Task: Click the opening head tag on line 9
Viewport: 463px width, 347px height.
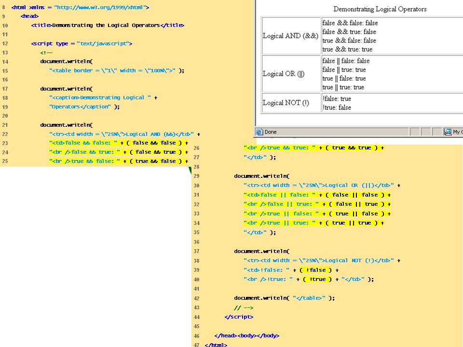Action: click(29, 16)
